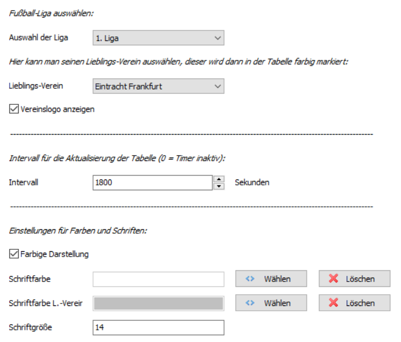Image resolution: width=401 pixels, height=342 pixels.
Task: Click the chevron arrow of the 1. Liga dropdown
Action: click(x=218, y=38)
